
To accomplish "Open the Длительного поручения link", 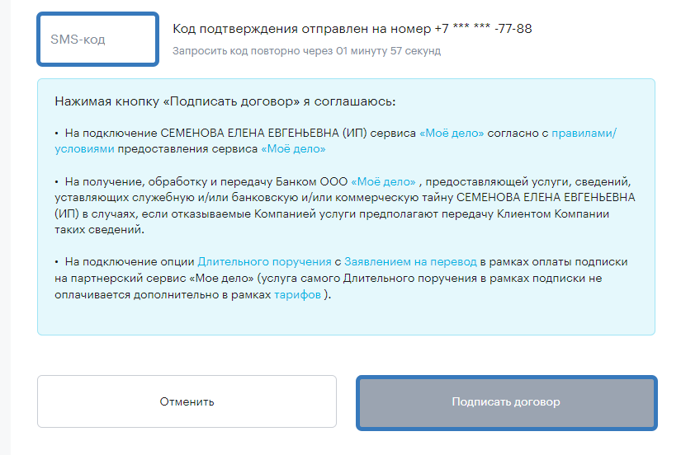I will 264,262.
